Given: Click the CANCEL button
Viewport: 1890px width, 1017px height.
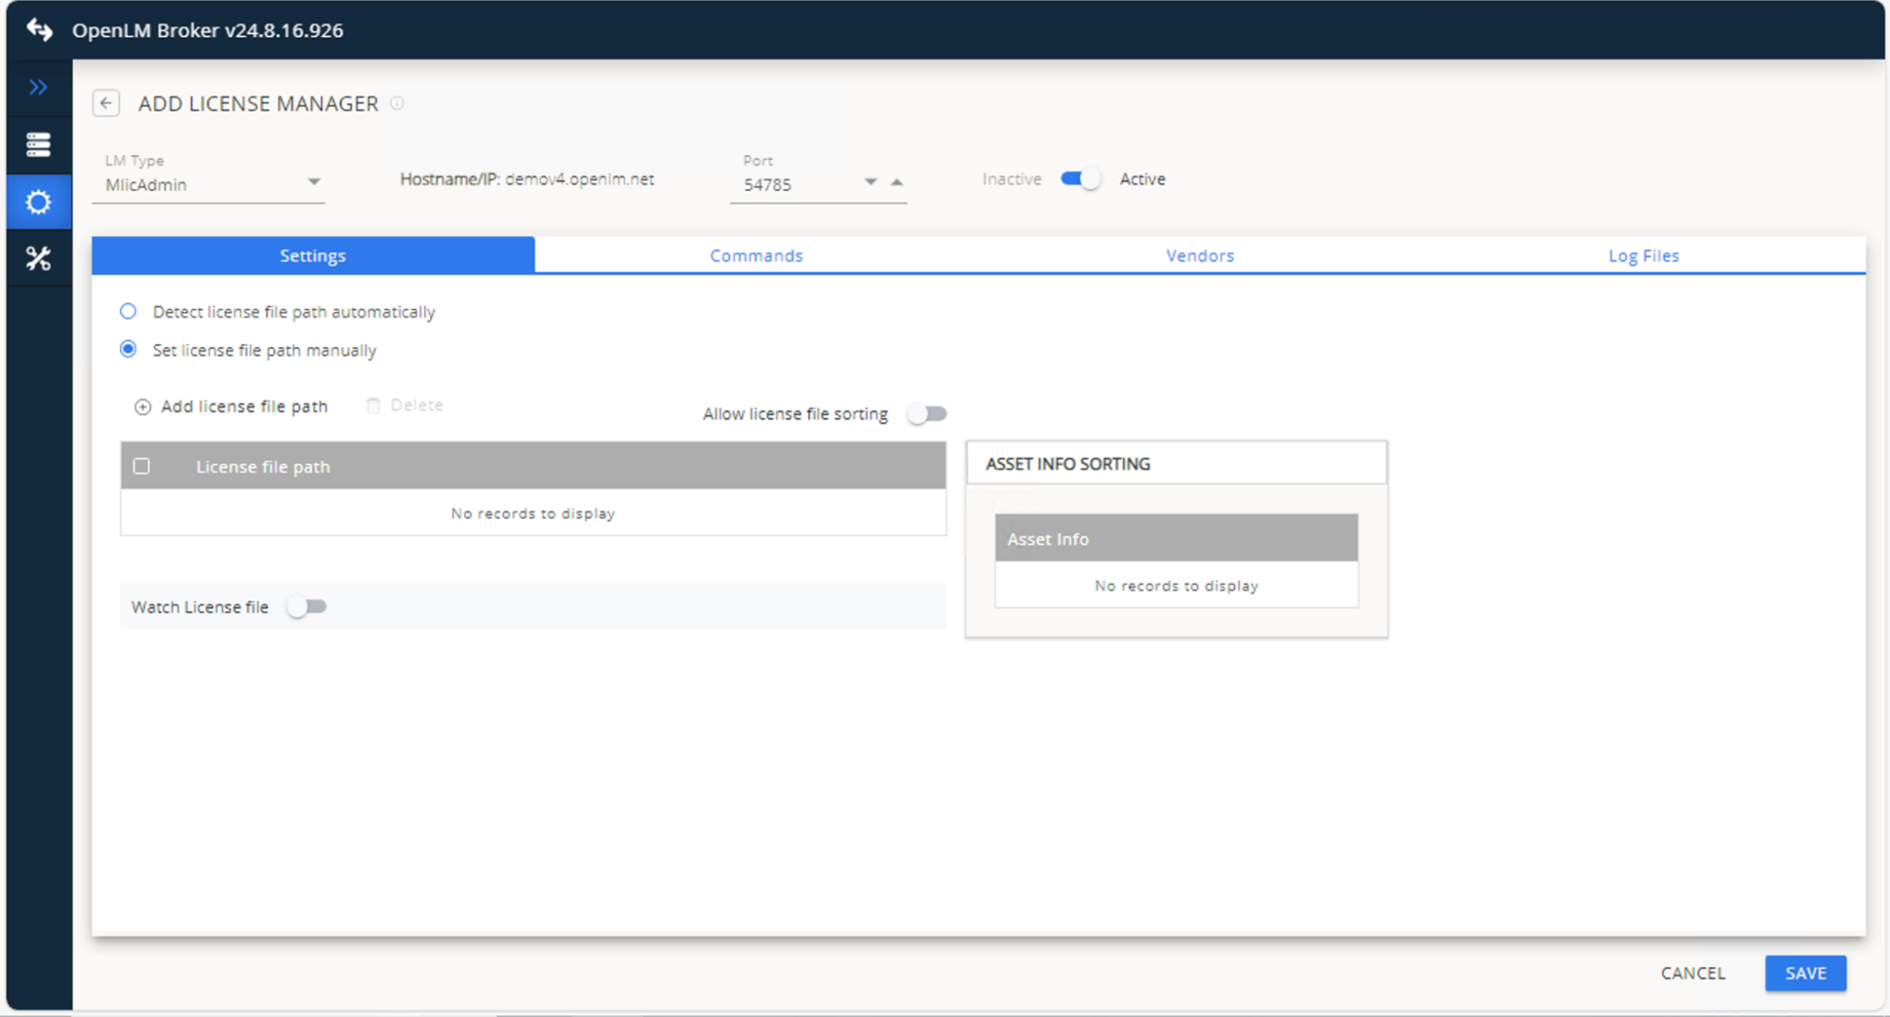Looking at the screenshot, I should [x=1691, y=973].
